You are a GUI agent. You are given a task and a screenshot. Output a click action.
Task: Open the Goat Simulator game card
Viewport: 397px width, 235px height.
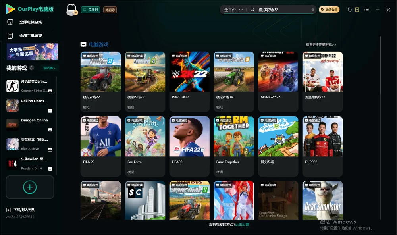point(322,200)
